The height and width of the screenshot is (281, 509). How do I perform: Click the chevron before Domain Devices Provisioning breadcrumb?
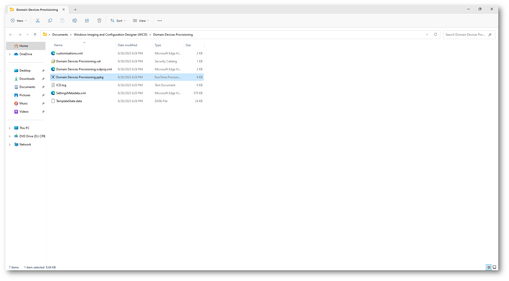coord(150,35)
